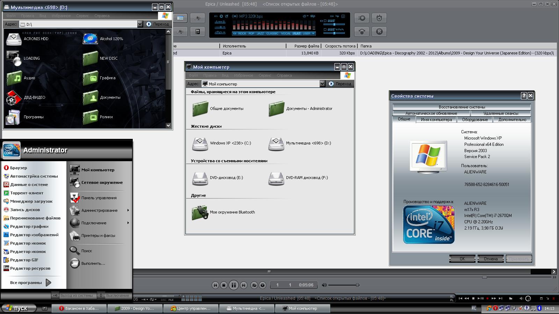Select the ROCK equalizer preset

pos(242,33)
